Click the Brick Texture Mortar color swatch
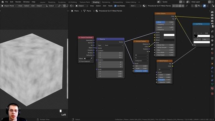This screenshot has width=215, height=121. (169, 40)
